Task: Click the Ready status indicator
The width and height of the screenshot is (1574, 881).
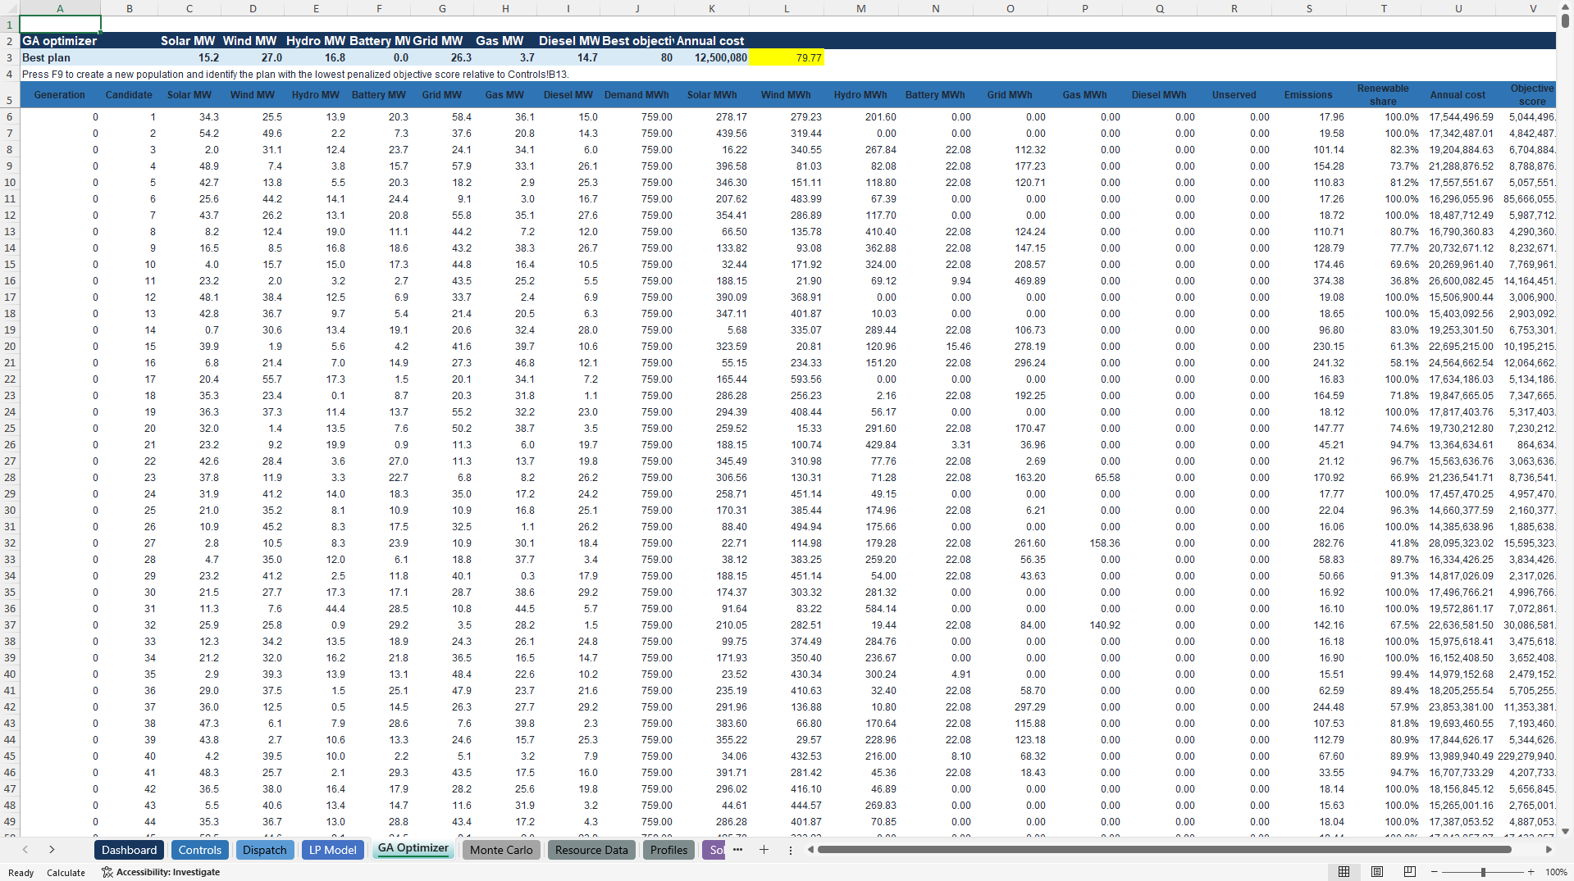Action: pyautogui.click(x=21, y=873)
